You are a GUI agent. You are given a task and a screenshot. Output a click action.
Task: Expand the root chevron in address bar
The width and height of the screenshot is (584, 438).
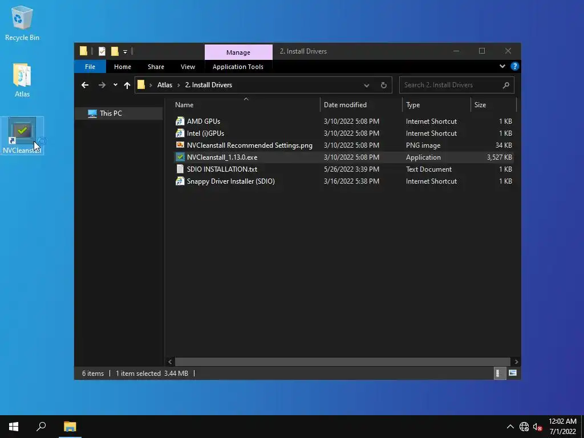coord(151,86)
